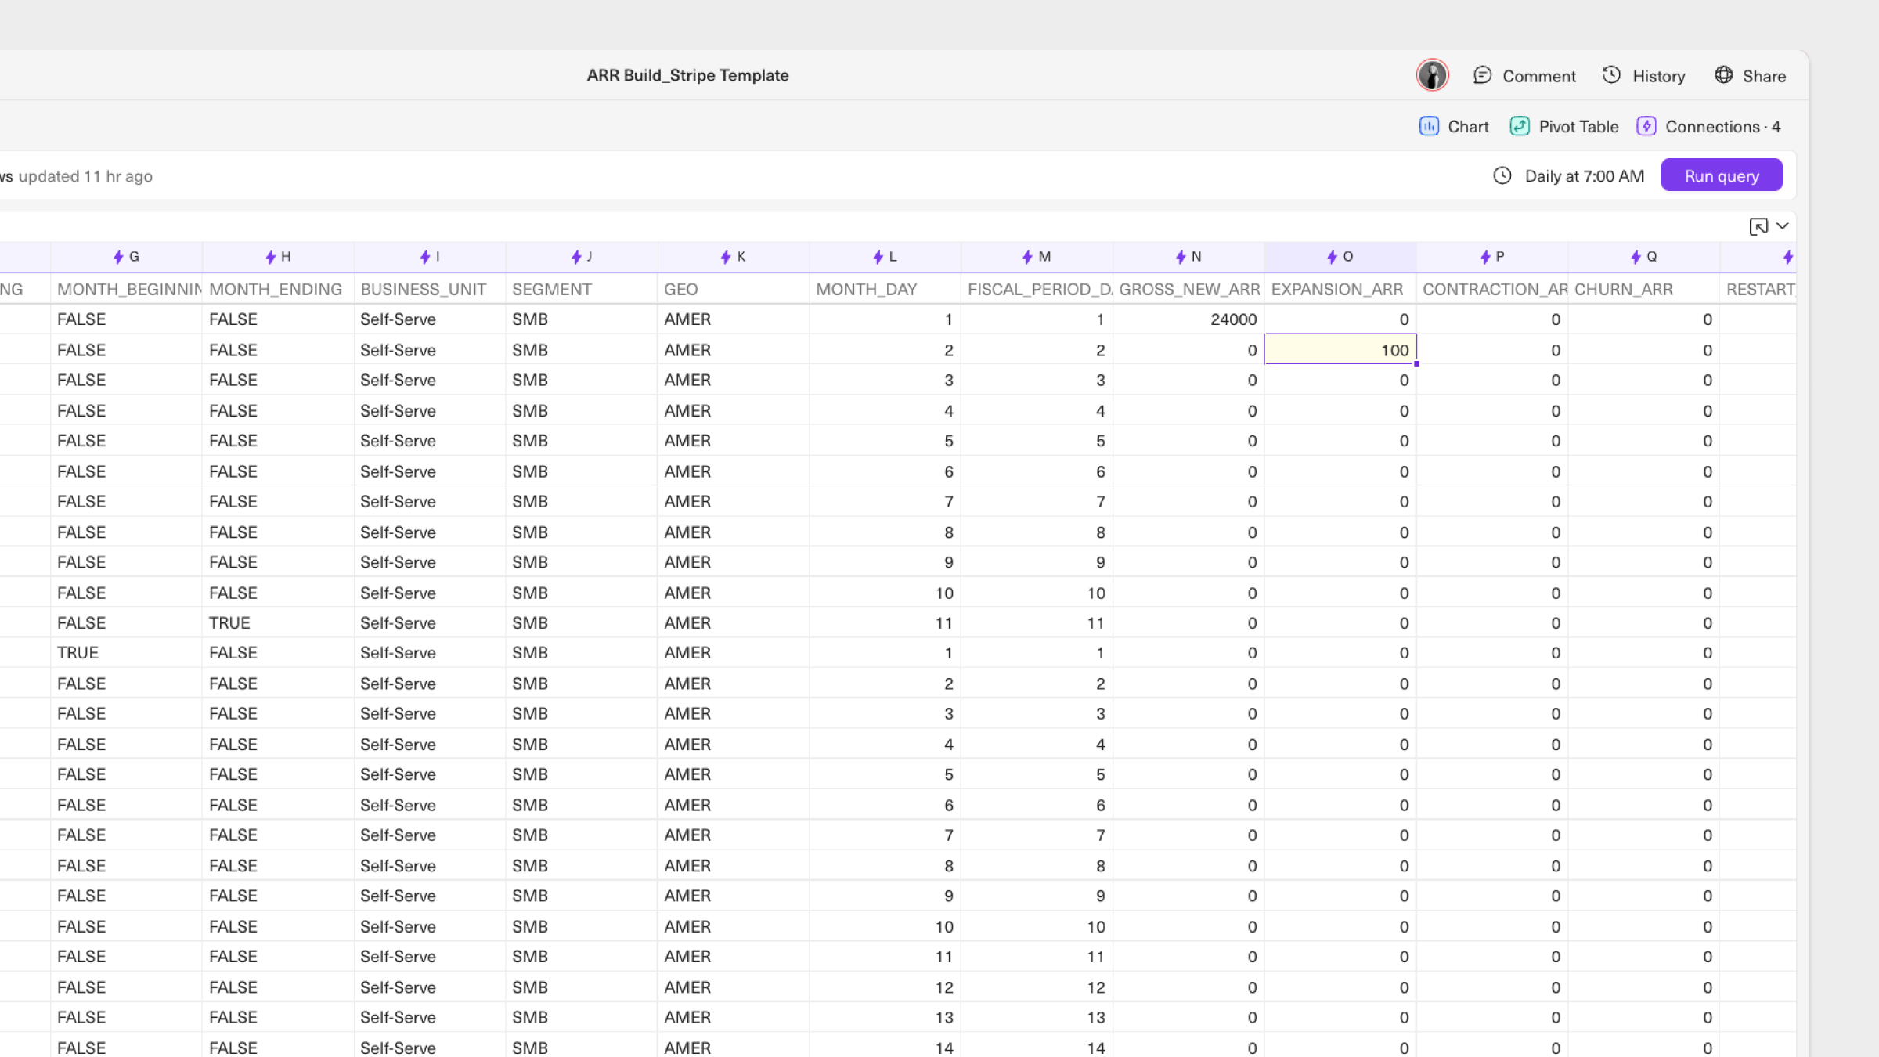Screen dimensions: 1879x1057
Task: Select the highlighted cell with 100
Action: 1340,350
